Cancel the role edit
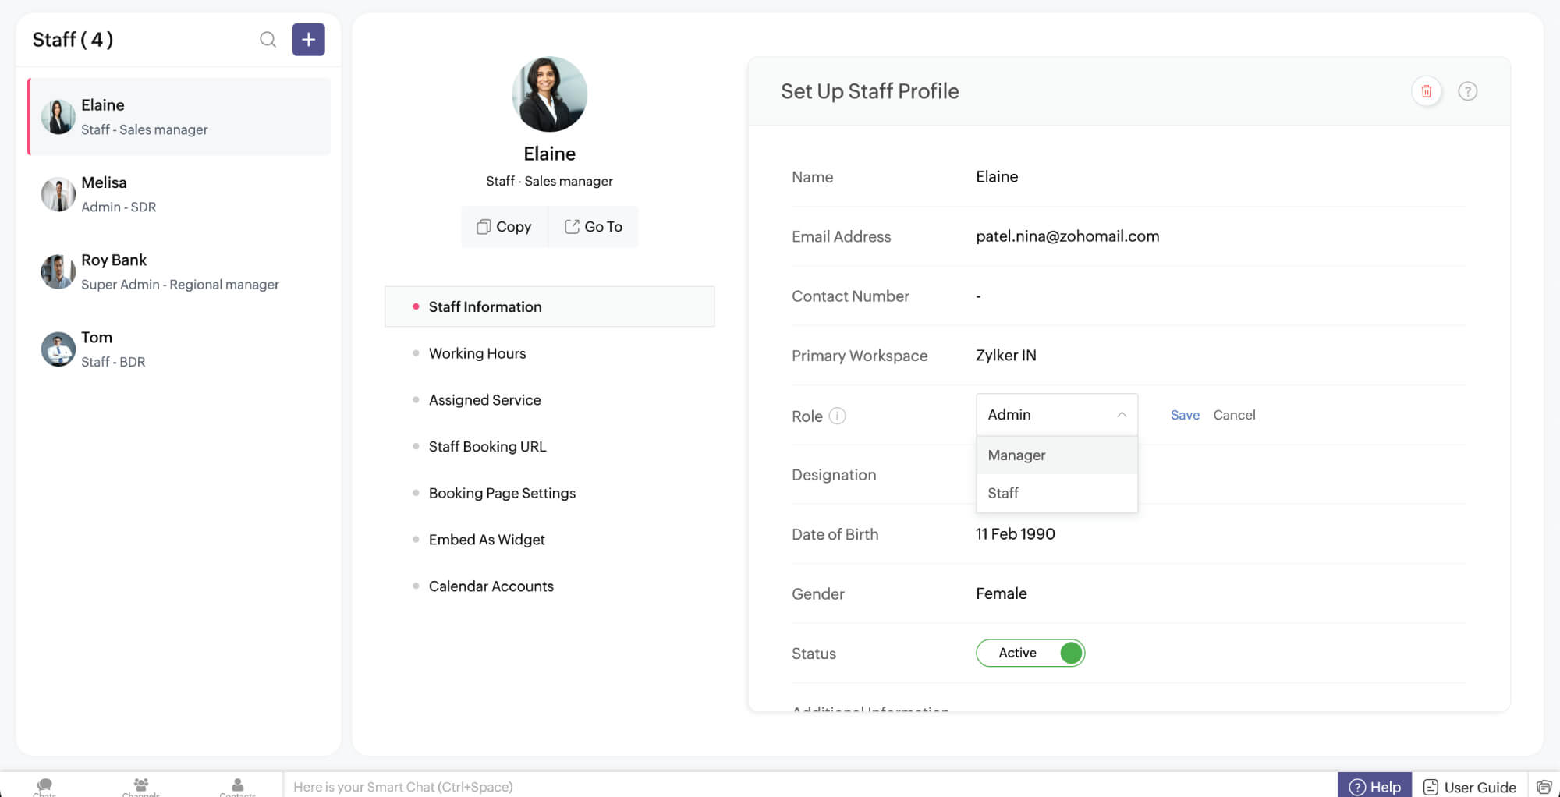Screen dimensions: 1560x797 tap(1233, 415)
